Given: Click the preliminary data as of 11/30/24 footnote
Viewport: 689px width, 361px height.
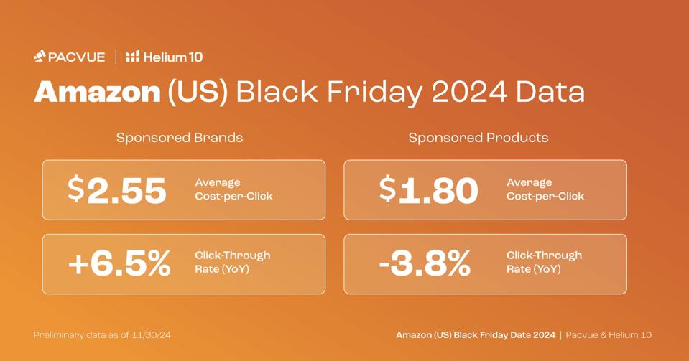Looking at the screenshot, I should tap(102, 335).
